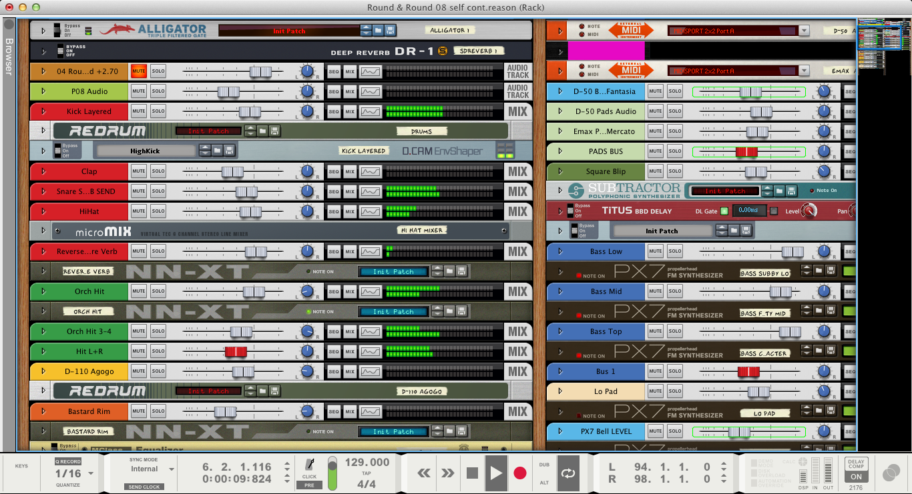Solo the Bass Low channel

675,251
